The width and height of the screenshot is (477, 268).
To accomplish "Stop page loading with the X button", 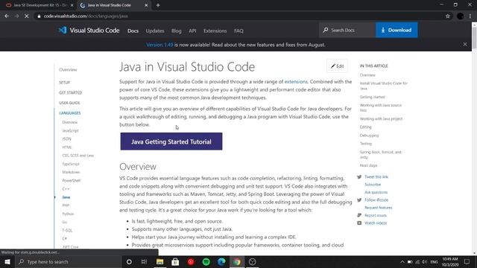I will [27, 16].
